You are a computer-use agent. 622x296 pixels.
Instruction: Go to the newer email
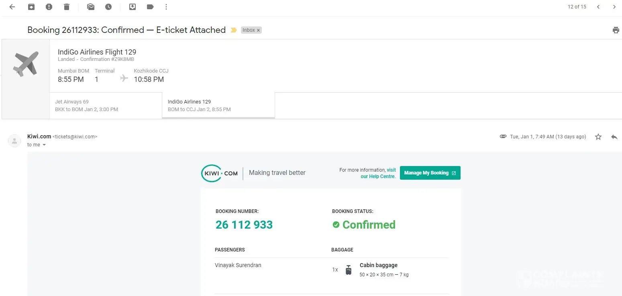coord(598,7)
